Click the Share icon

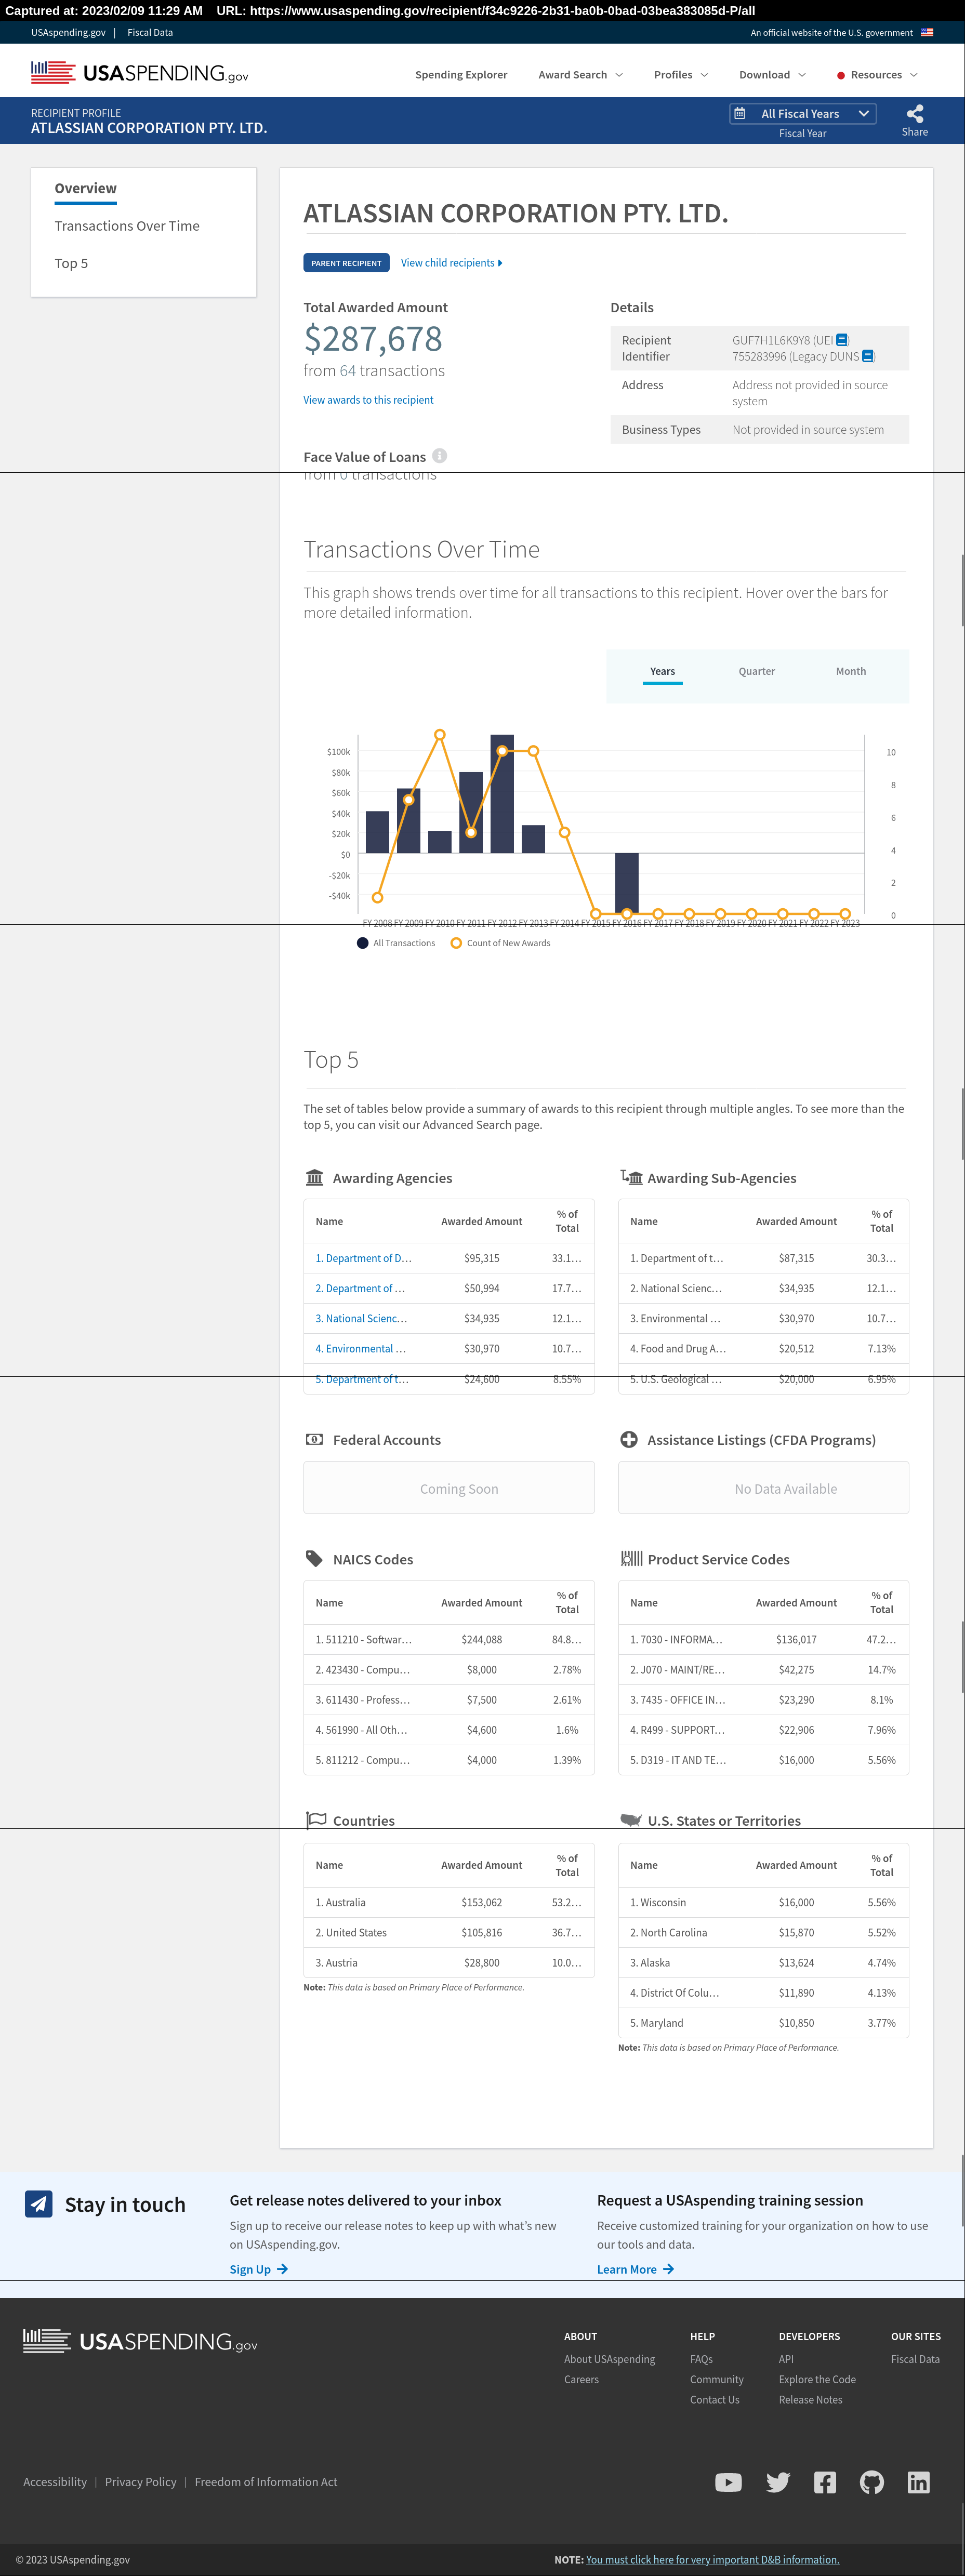point(914,113)
